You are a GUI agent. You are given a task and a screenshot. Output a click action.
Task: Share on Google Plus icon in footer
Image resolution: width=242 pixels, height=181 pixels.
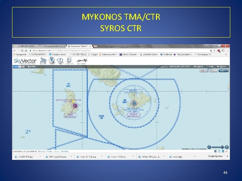[x=227, y=151]
